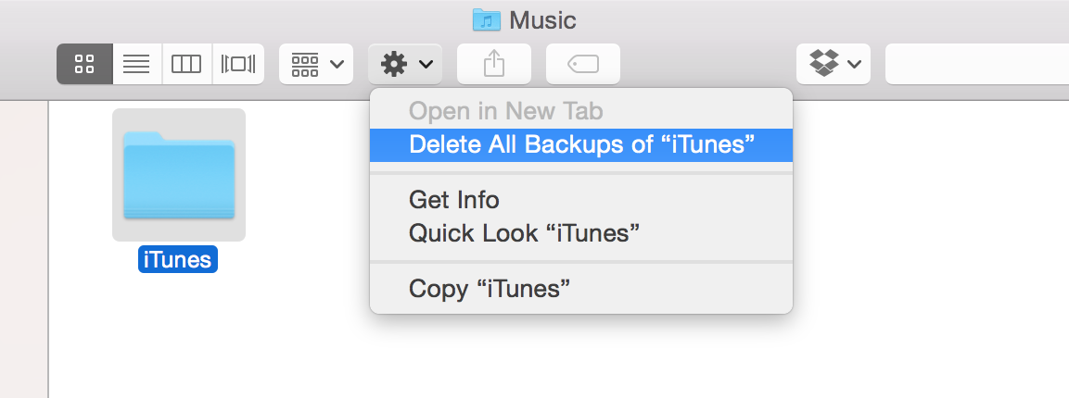Screen dimensions: 1069x398
Task: Switch to list view
Action: (137, 64)
